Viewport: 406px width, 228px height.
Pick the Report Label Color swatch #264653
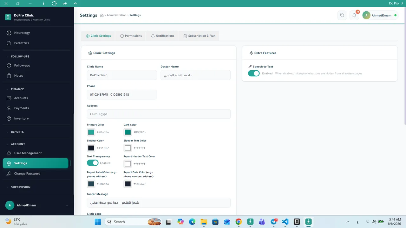[91, 184]
